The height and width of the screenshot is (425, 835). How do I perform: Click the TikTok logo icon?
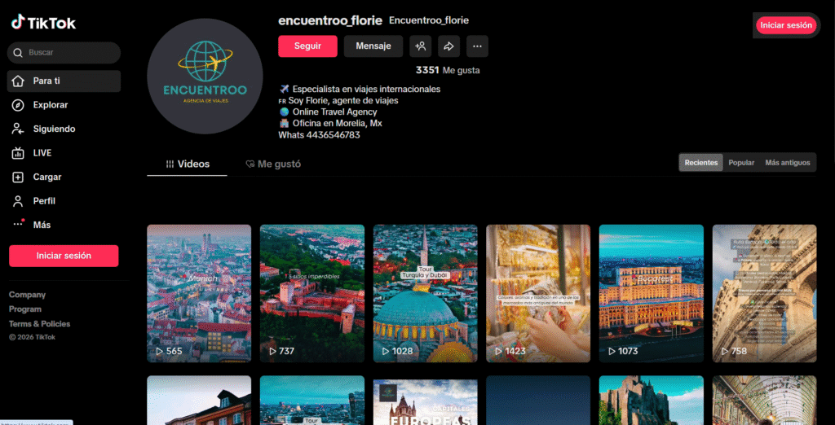(17, 23)
